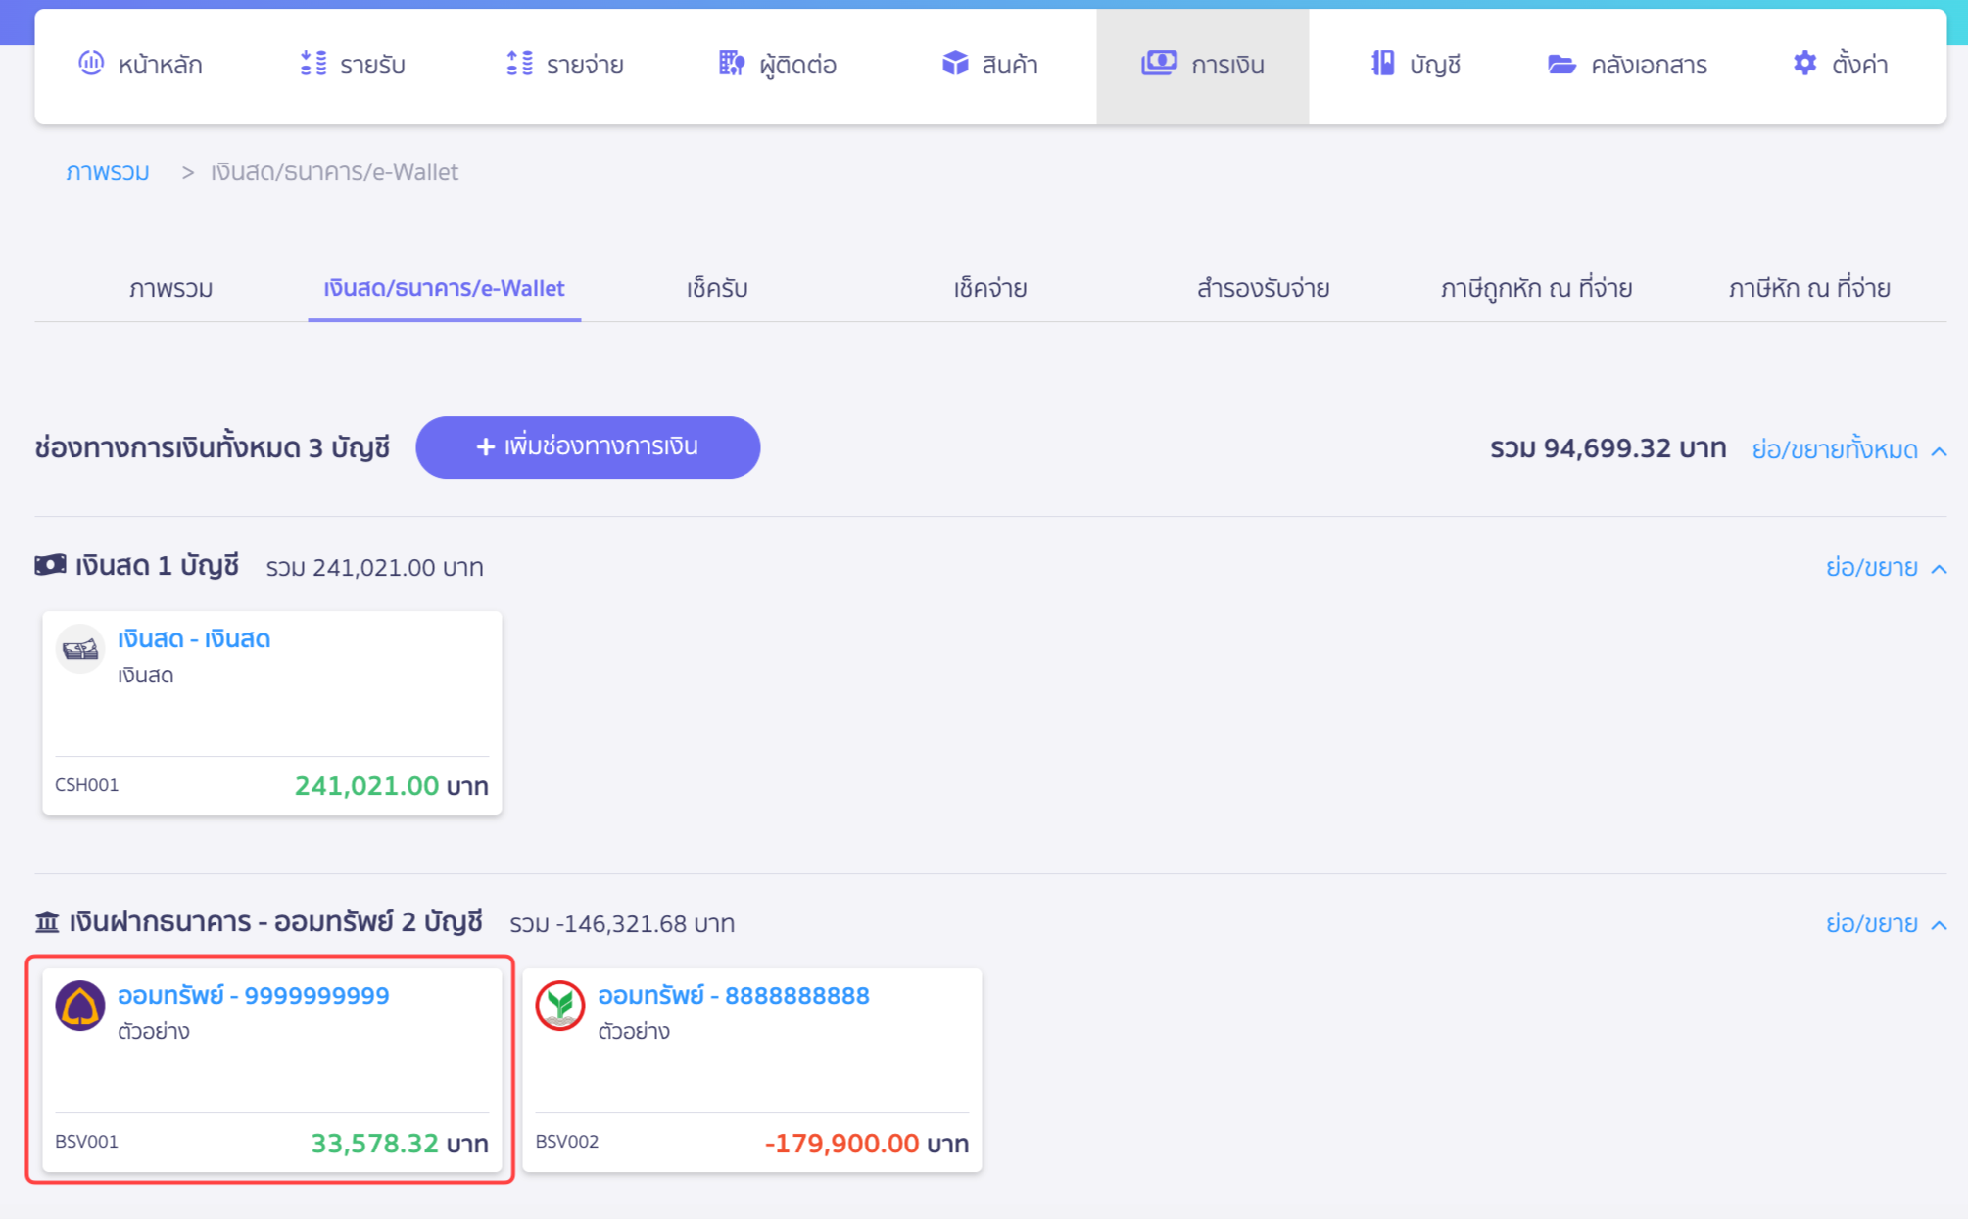Click the ตั้งค่า gear icon
Screen dimensions: 1968x1219
pos(1804,64)
